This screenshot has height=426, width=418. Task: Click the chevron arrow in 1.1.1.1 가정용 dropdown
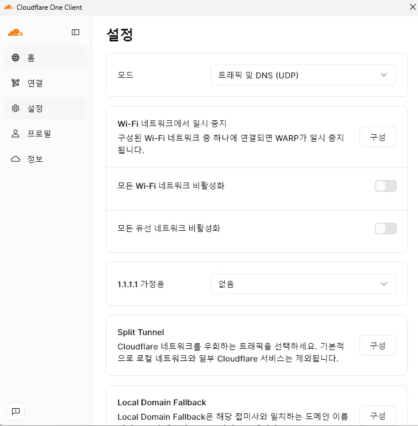click(x=384, y=284)
